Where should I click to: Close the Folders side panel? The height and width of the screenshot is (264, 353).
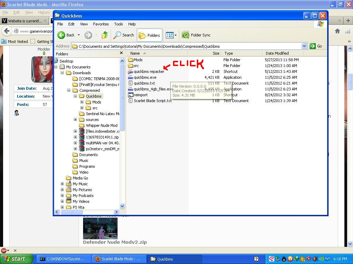(x=121, y=53)
